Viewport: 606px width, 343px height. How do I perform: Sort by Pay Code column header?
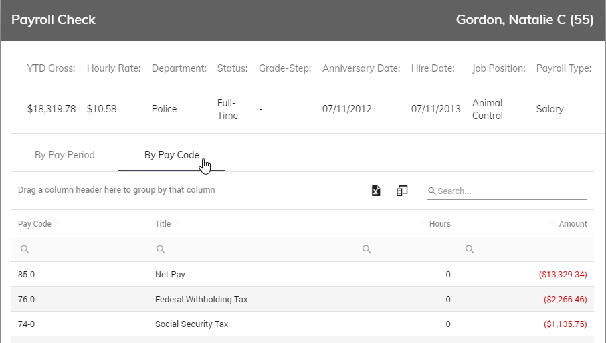click(x=34, y=223)
